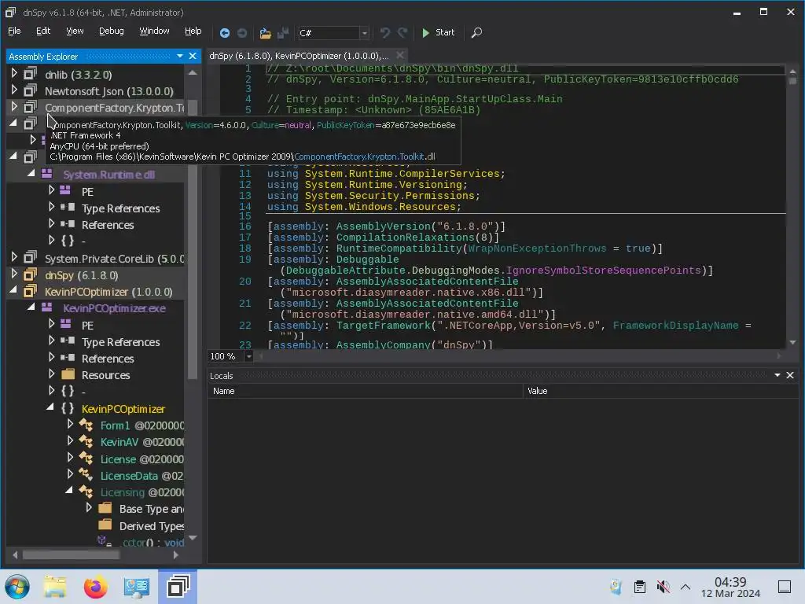Open the File menu
The width and height of the screenshot is (805, 604).
(x=14, y=31)
